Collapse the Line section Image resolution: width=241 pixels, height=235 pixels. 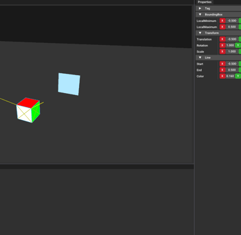point(200,58)
